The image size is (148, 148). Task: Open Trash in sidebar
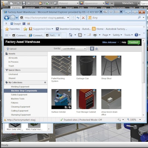pyautogui.click(x=11, y=66)
